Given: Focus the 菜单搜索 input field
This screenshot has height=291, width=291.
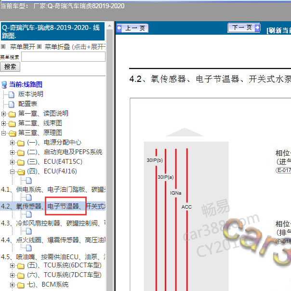Looking at the screenshot, I should 63,56.
